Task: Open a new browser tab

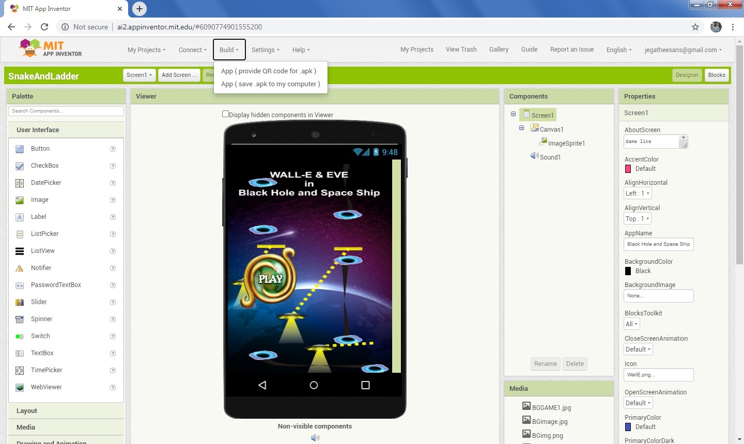Action: 139,9
